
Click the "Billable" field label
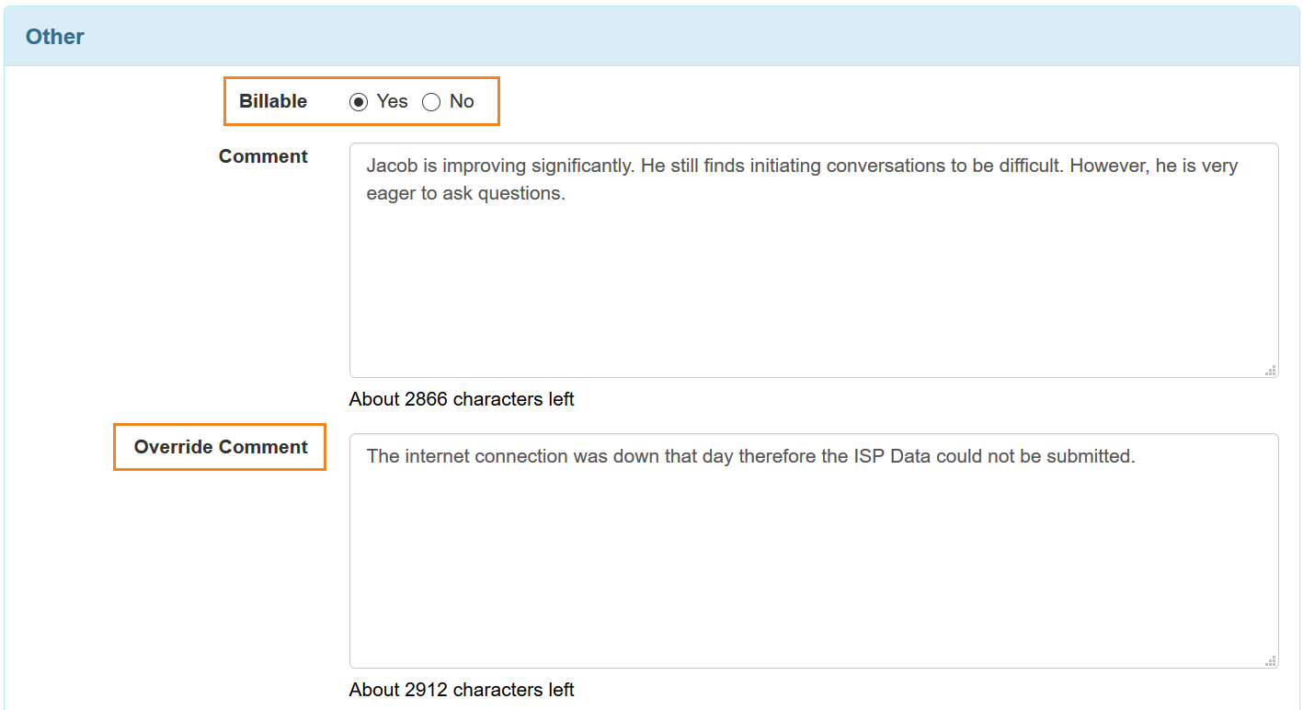[272, 101]
